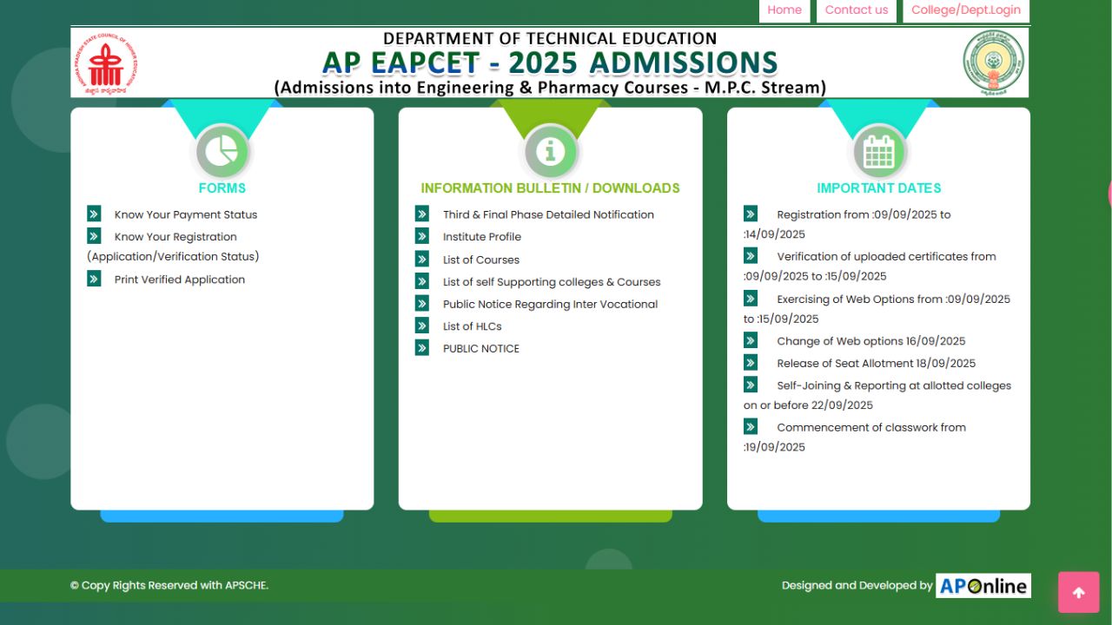The height and width of the screenshot is (625, 1112).
Task: Click arrow bullet beside Institute Profile
Action: (422, 236)
